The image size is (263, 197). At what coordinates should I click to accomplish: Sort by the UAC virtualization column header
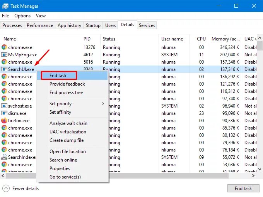tap(249, 39)
